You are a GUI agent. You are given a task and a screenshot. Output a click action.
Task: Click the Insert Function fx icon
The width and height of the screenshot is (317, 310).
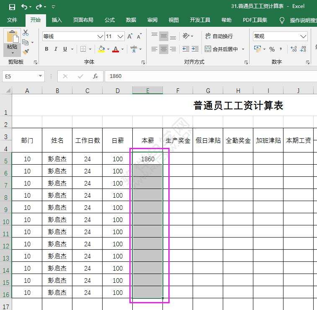(95, 76)
